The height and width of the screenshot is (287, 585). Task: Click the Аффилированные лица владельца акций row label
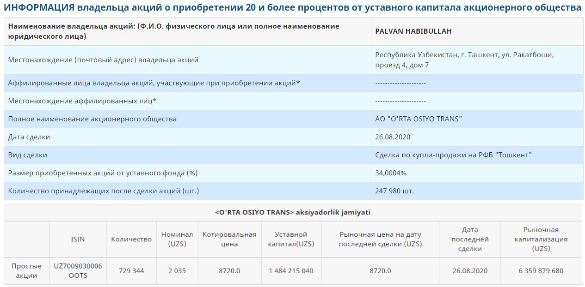tap(154, 83)
